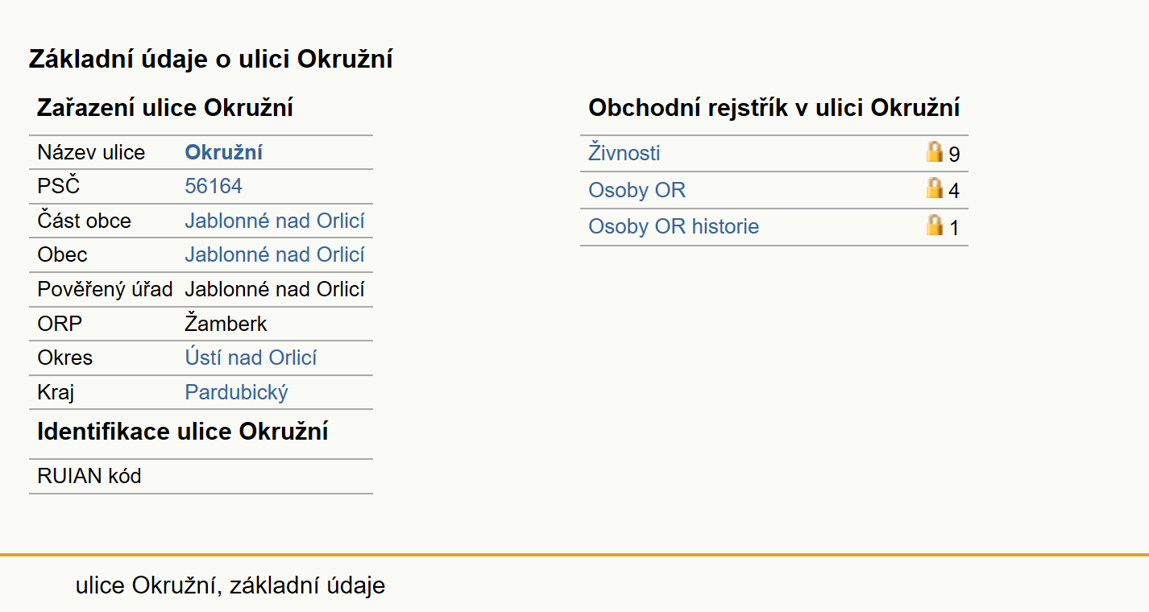Click the lock icon in Osoby OR historie row
1149x612 pixels.
coord(935,225)
